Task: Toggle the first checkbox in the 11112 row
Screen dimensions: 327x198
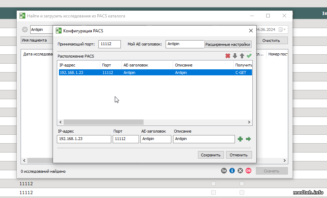Action: (213, 184)
